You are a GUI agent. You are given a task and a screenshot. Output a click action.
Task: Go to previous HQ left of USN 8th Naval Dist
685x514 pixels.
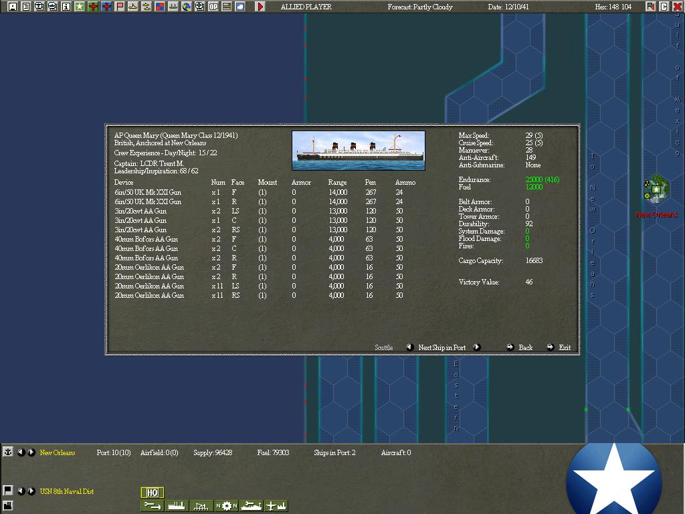[21, 491]
